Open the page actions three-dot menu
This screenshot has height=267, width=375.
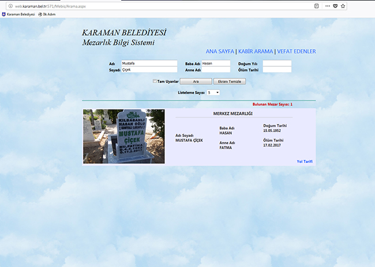[328, 5]
